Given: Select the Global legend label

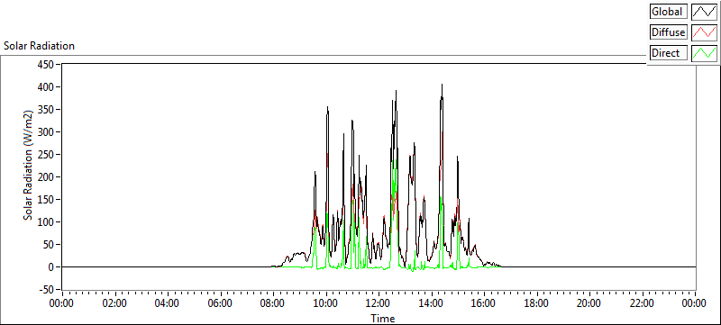Looking at the screenshot, I should click(x=669, y=12).
